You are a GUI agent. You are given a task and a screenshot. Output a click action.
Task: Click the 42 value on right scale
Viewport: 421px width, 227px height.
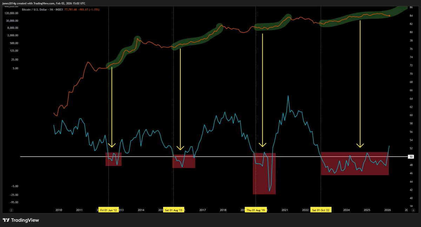pyautogui.click(x=411, y=190)
